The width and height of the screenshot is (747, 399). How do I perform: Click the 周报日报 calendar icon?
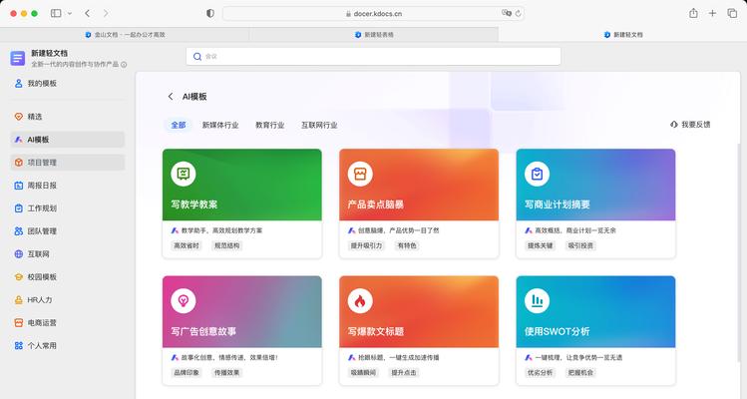(19, 186)
